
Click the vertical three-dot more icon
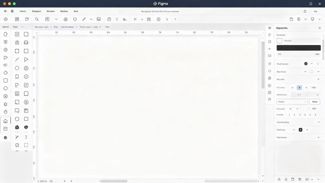175,19
